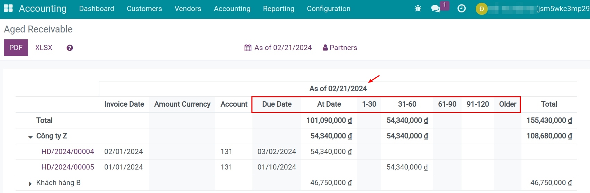Click the Invoice Date column header
Image resolution: width=590 pixels, height=193 pixels.
[124, 104]
